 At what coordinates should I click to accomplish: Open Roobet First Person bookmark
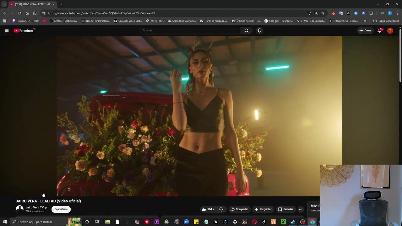pos(96,21)
